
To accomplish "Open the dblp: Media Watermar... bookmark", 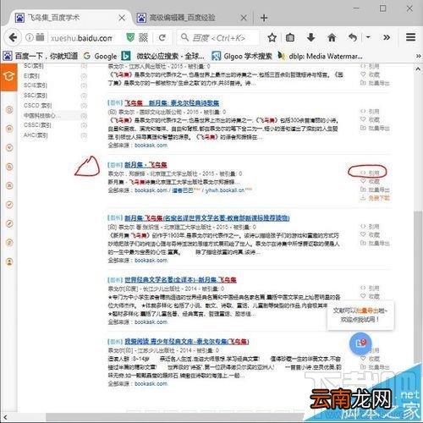I will point(320,56).
